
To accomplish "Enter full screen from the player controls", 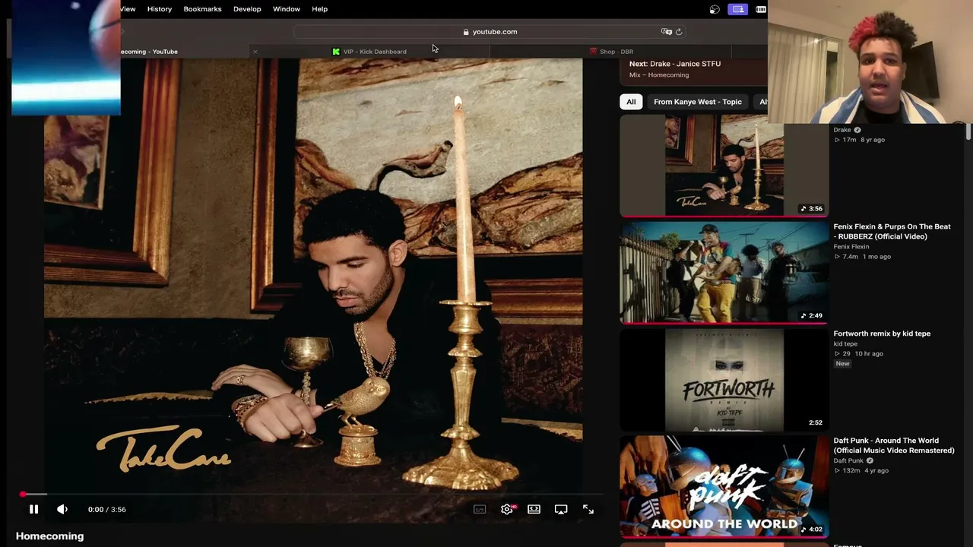I will click(x=588, y=509).
